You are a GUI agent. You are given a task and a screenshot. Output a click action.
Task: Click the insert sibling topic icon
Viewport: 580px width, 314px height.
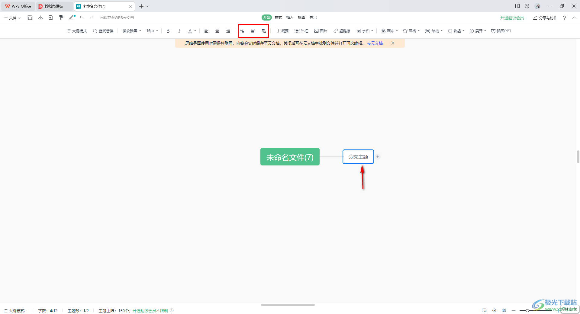253,31
